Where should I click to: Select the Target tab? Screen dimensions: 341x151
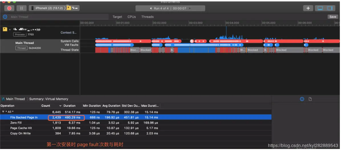click(x=117, y=17)
